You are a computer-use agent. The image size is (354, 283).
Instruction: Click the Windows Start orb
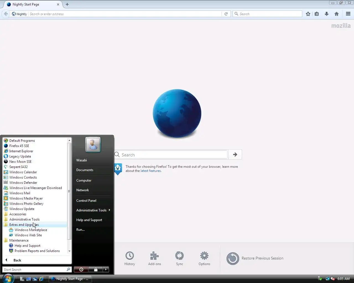click(x=8, y=278)
